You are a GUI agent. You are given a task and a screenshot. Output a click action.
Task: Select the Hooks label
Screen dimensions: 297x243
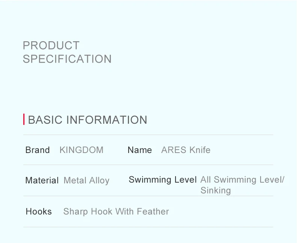39,211
